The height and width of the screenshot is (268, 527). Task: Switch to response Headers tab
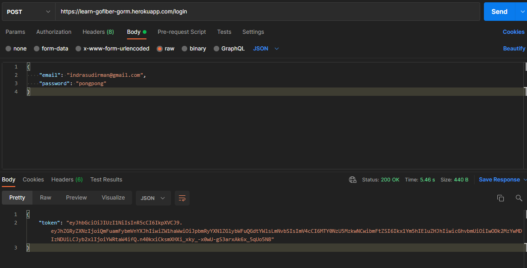pyautogui.click(x=67, y=180)
